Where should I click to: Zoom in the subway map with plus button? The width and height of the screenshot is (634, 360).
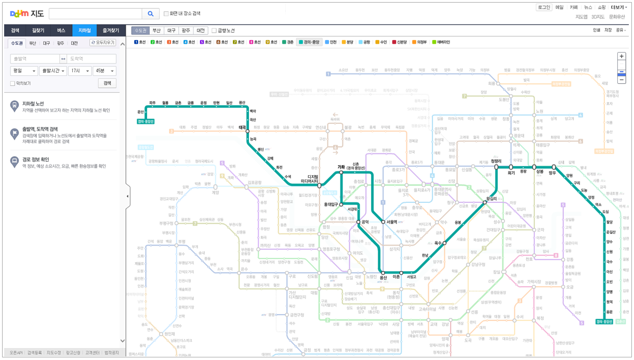[x=621, y=56]
